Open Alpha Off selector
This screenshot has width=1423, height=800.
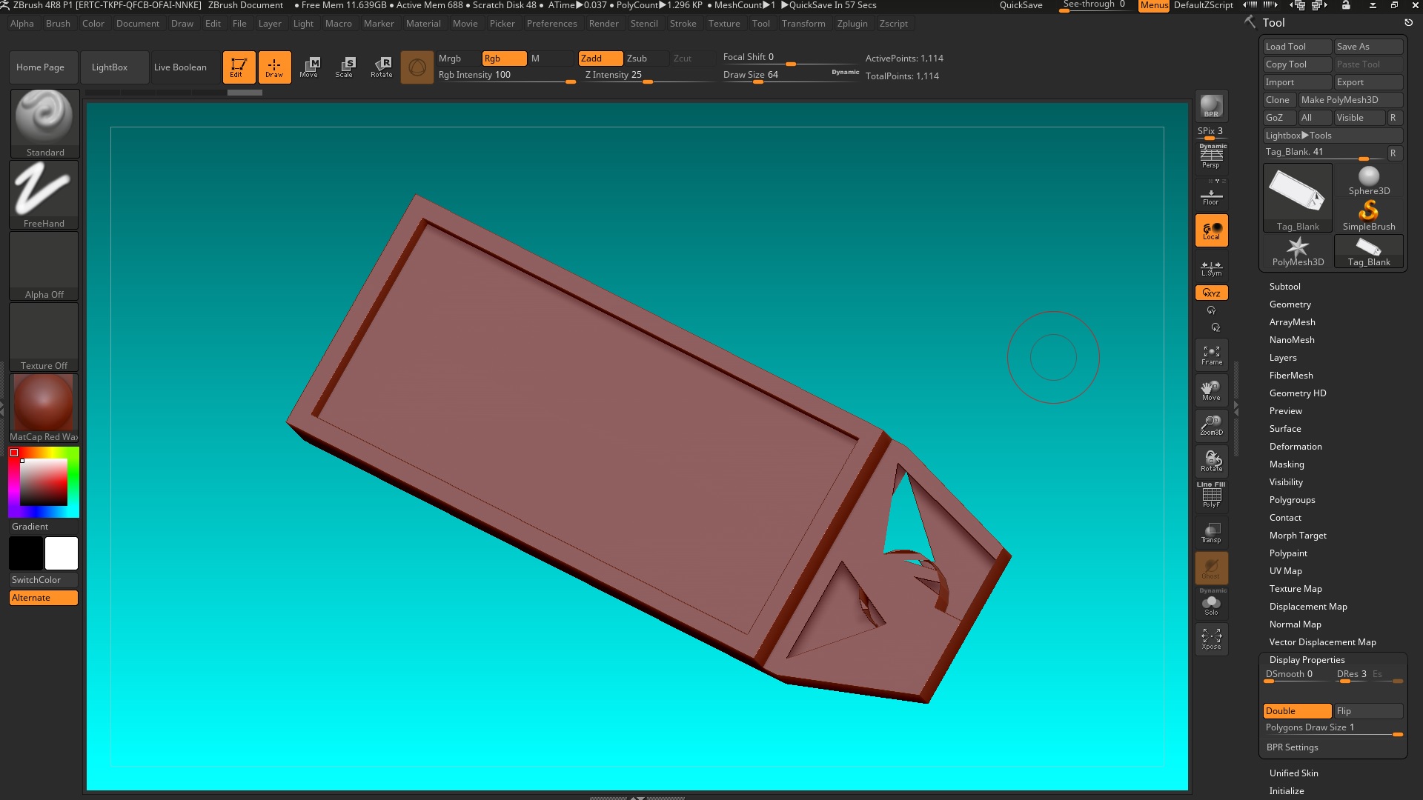[44, 266]
